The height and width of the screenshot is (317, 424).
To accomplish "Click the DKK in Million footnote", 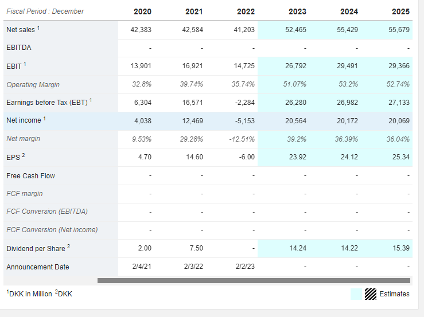I will pyautogui.click(x=29, y=293).
